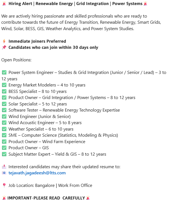Open the tejavath.jagadeesh@ltts.com email link
This screenshot has width=169, height=200.
pyautogui.click(x=37, y=173)
